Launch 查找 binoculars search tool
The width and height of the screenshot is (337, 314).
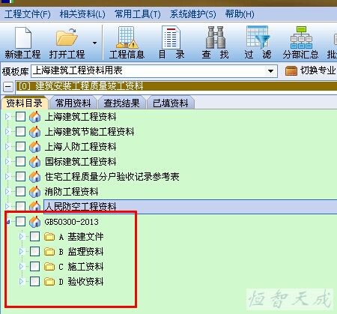(x=215, y=37)
